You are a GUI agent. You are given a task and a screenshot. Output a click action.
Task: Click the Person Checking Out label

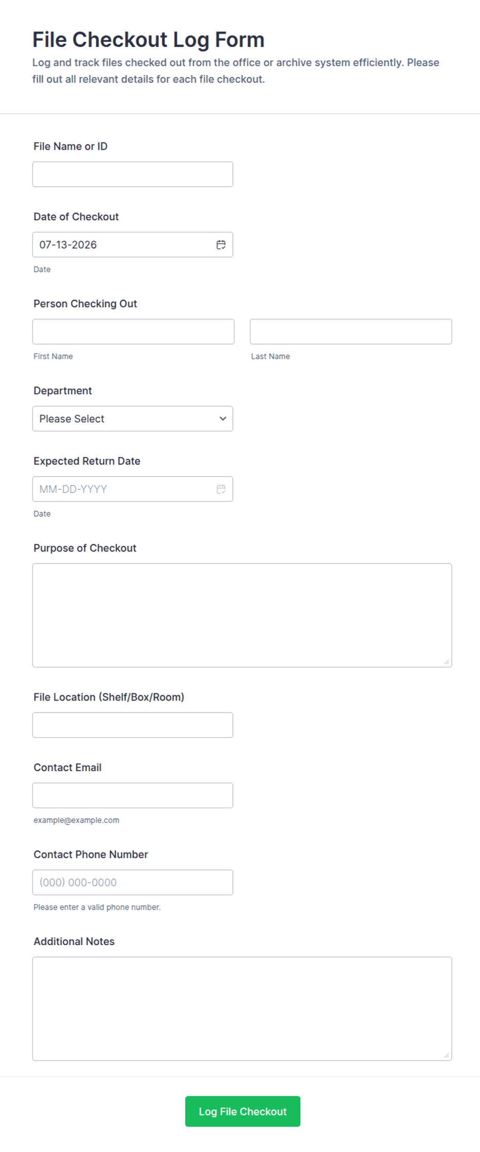(85, 303)
